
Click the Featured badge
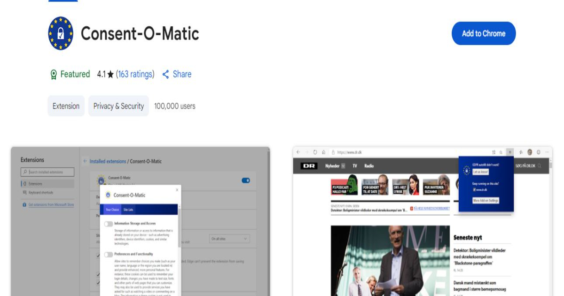click(70, 74)
